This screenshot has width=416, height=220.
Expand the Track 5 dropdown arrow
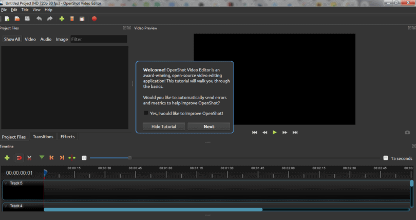(x=6, y=183)
